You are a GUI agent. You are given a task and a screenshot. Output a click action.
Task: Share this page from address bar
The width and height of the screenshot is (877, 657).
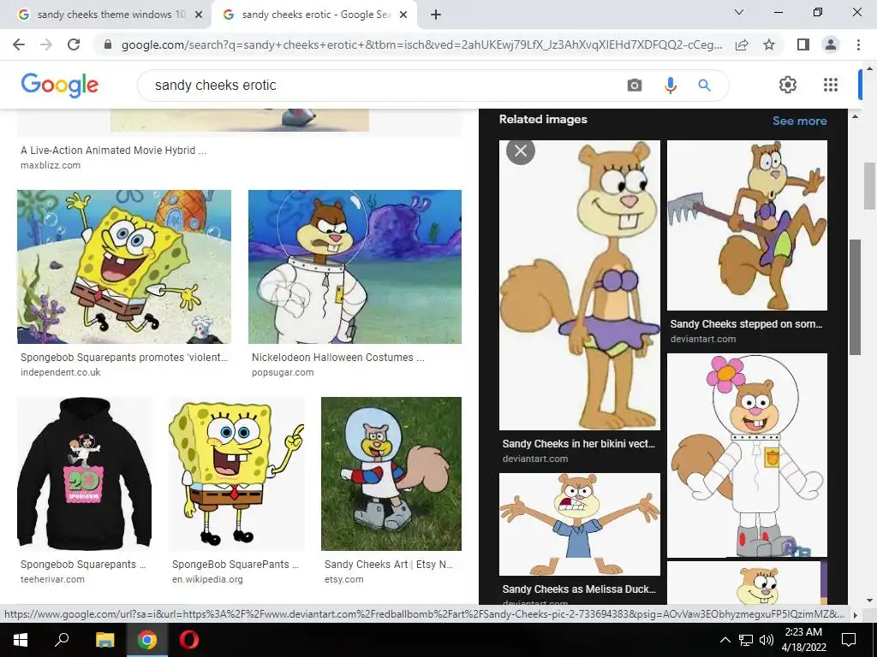click(742, 44)
